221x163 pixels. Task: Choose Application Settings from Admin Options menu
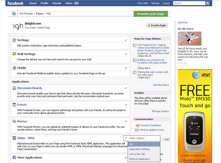pyautogui.click(x=144, y=149)
